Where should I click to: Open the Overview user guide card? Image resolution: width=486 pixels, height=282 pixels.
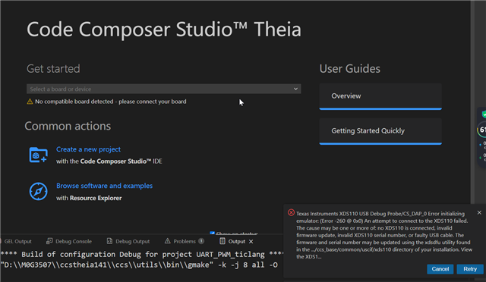380,96
